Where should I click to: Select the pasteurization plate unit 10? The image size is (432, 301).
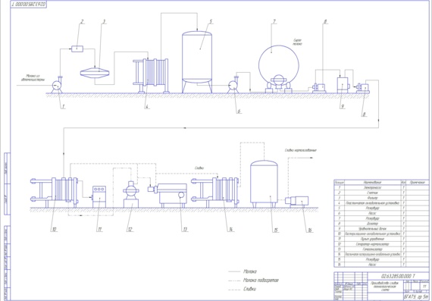55,193
